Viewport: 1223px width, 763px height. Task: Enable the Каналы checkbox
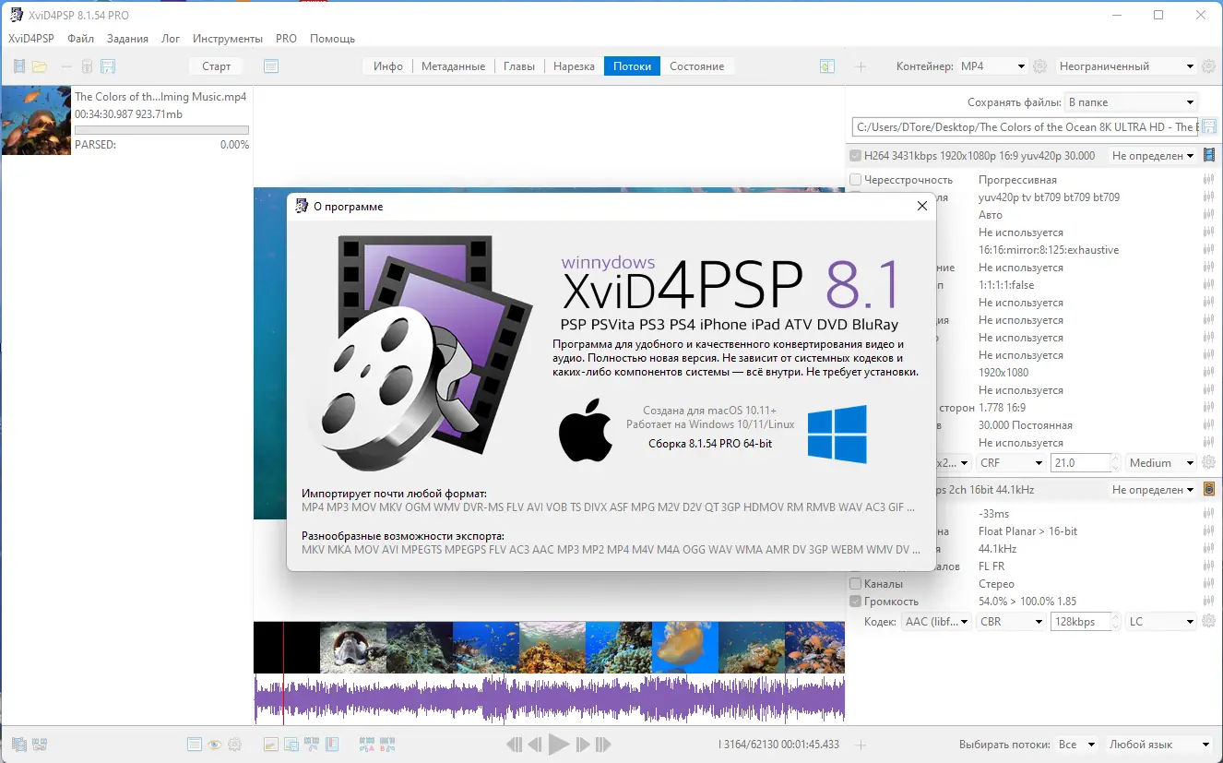[x=856, y=584]
